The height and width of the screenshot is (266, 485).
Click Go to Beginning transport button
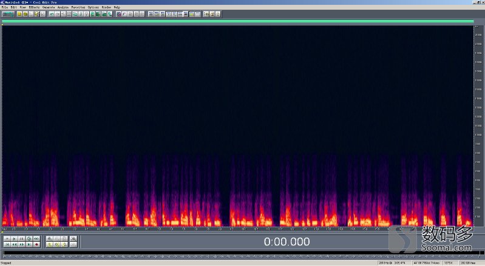(x=7, y=244)
